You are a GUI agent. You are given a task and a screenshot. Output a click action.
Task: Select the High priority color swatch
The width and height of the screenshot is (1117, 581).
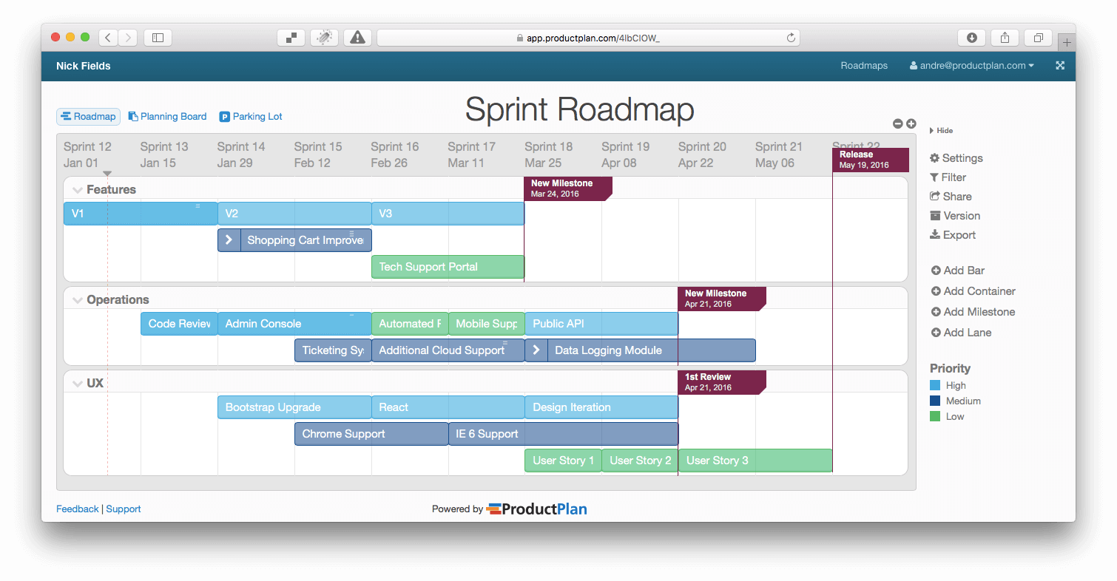click(x=935, y=385)
